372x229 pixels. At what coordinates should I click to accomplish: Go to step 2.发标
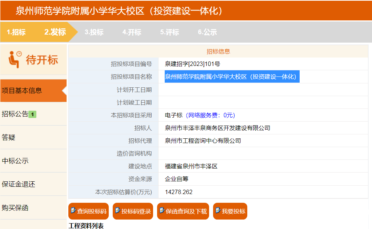point(55,32)
